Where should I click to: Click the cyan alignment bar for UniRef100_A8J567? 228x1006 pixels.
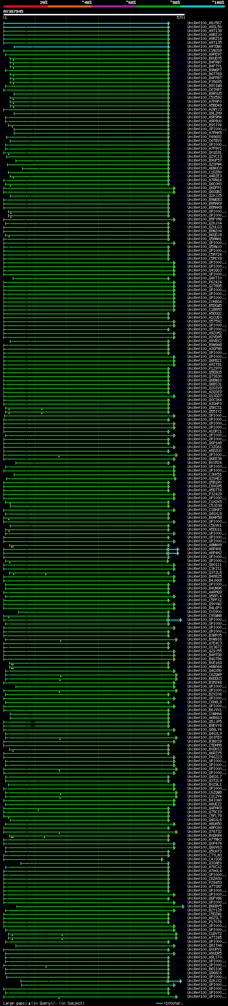click(87, 23)
